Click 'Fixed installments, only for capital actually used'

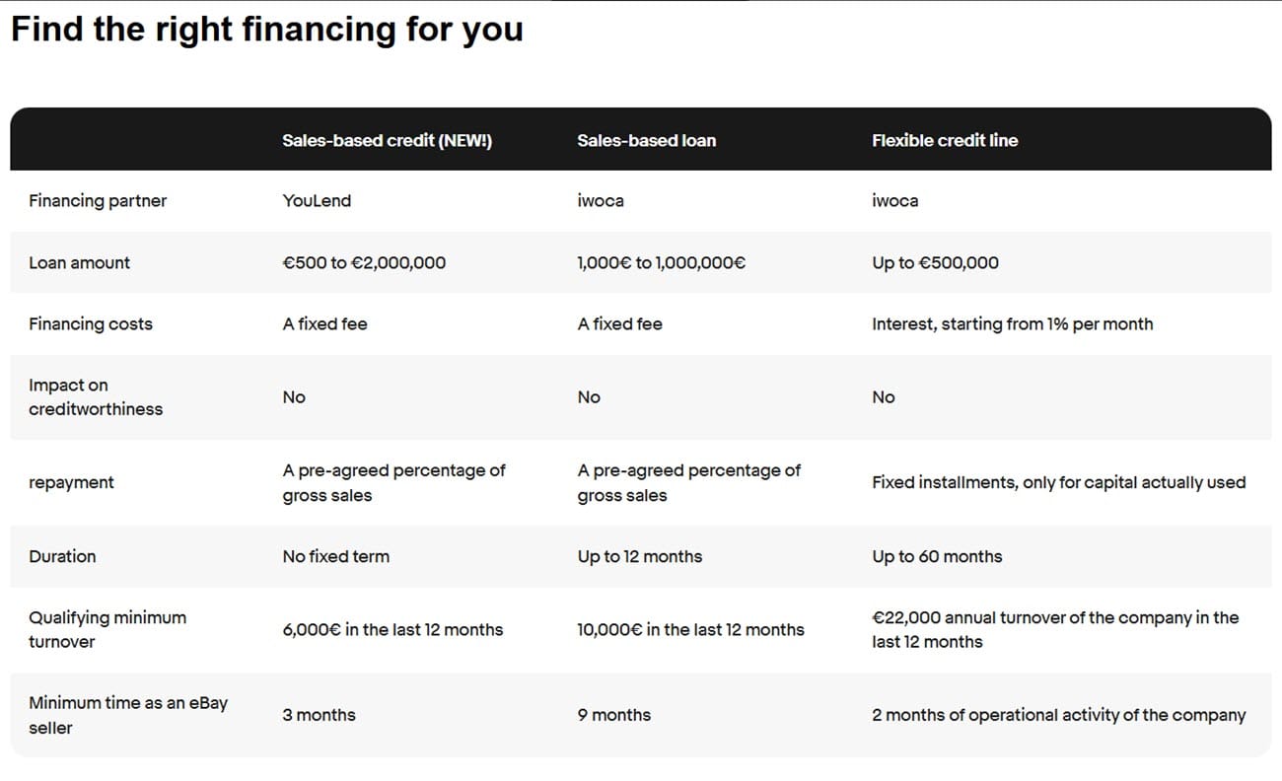(1058, 483)
